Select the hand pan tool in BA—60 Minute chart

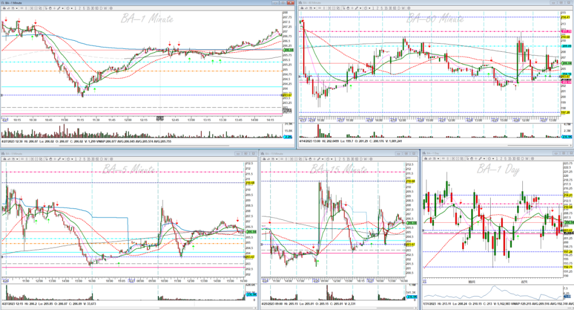(x=348, y=8)
